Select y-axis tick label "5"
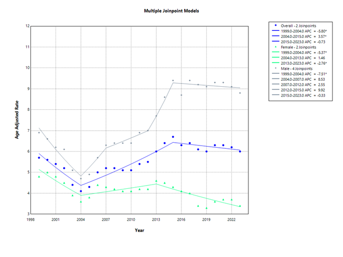This screenshot has width=343, height=257. click(x=28, y=172)
